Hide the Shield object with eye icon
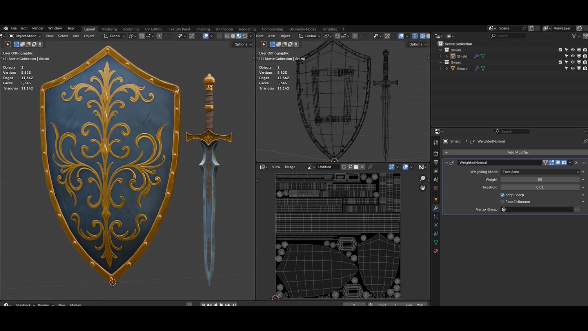 coord(573,56)
